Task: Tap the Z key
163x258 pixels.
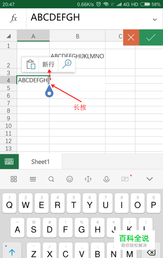Action: click(34, 250)
